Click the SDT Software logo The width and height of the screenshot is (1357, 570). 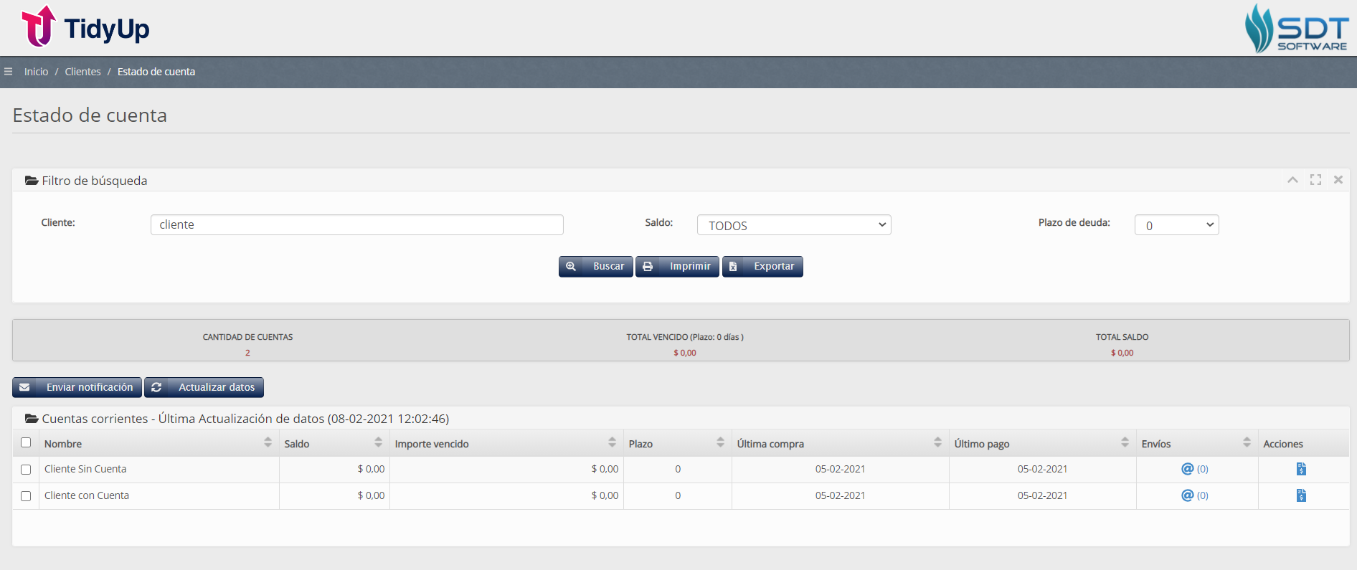(1296, 29)
